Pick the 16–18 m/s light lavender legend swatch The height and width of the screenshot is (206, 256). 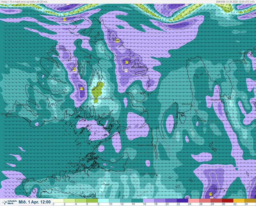tap(148, 200)
